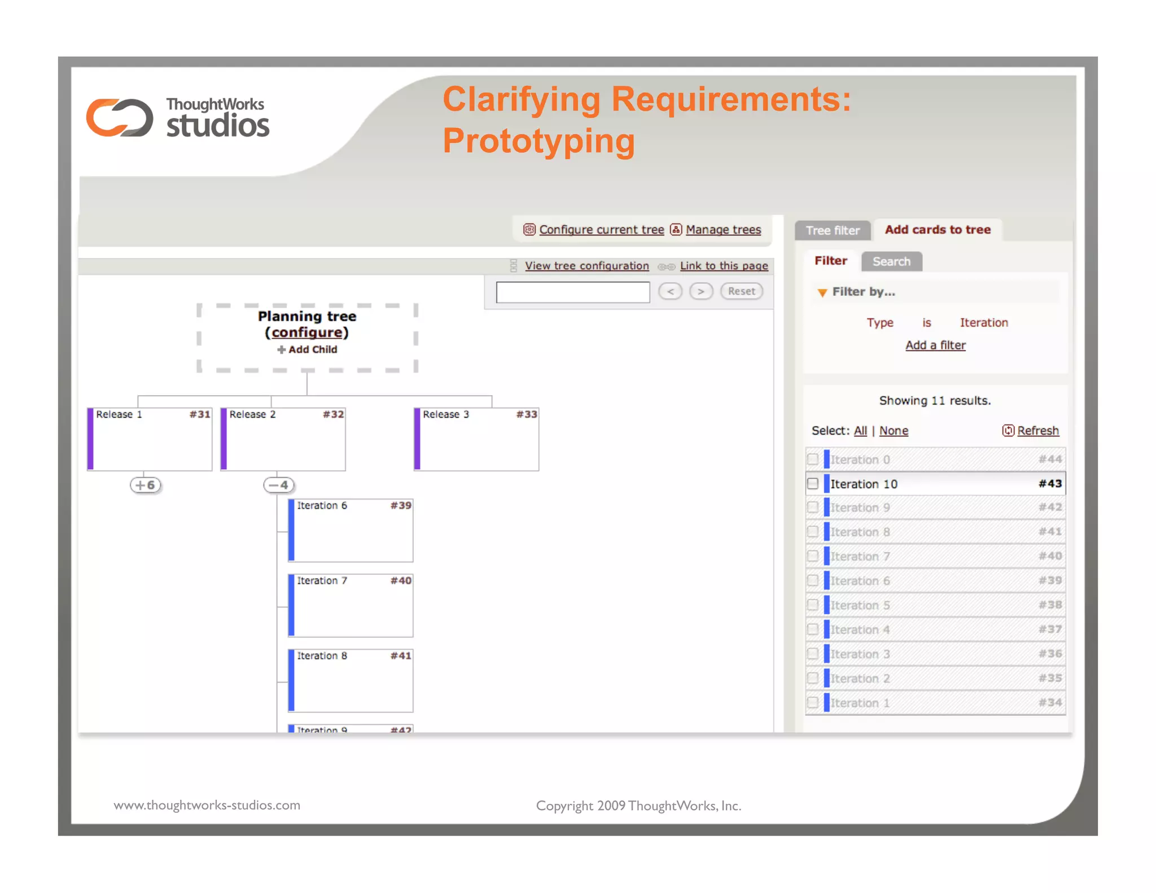This screenshot has width=1156, height=893.
Task: Select the Filter sub-tab
Action: [831, 261]
